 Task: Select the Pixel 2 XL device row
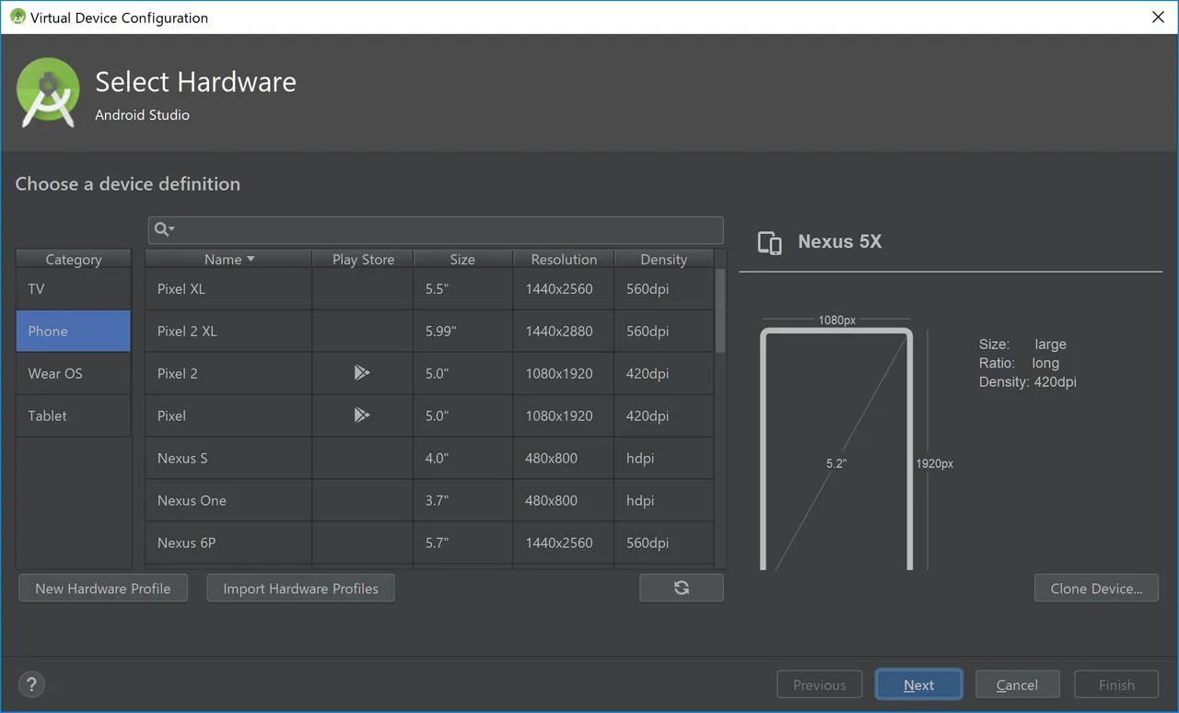click(x=429, y=331)
